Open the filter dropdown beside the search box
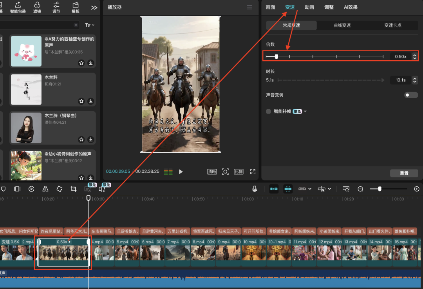Image resolution: width=423 pixels, height=289 pixels. [x=89, y=25]
